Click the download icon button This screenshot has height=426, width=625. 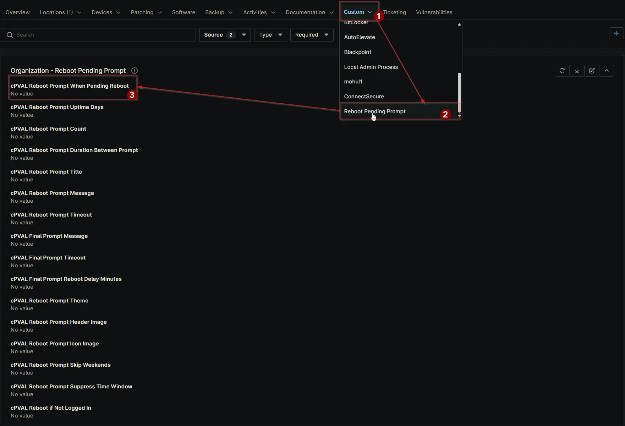tap(577, 71)
